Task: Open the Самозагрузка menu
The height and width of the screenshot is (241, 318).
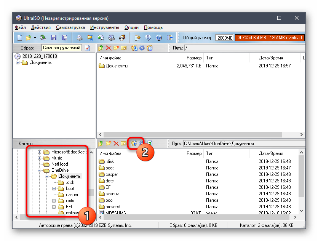Action: 70,27
